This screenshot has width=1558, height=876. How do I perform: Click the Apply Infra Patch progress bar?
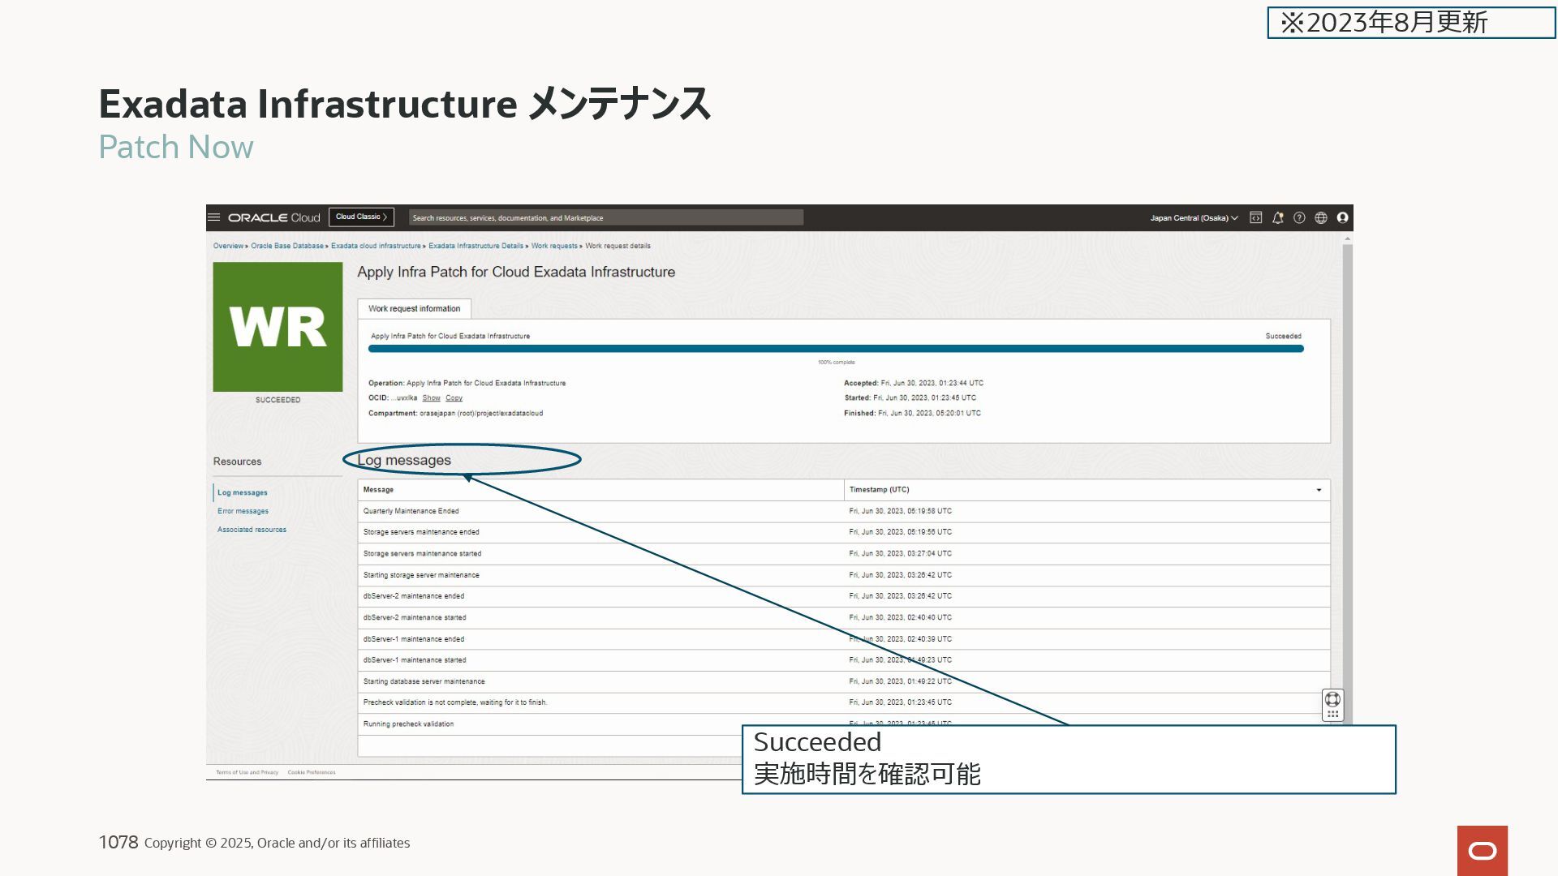point(836,349)
